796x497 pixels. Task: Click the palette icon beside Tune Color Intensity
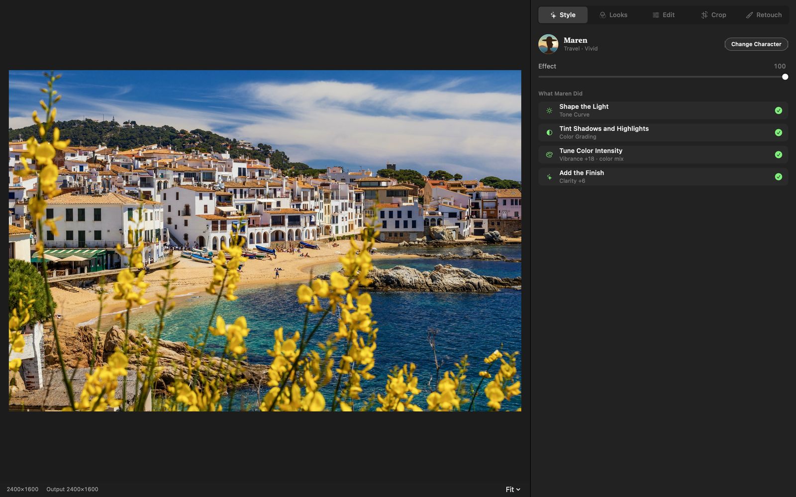549,155
